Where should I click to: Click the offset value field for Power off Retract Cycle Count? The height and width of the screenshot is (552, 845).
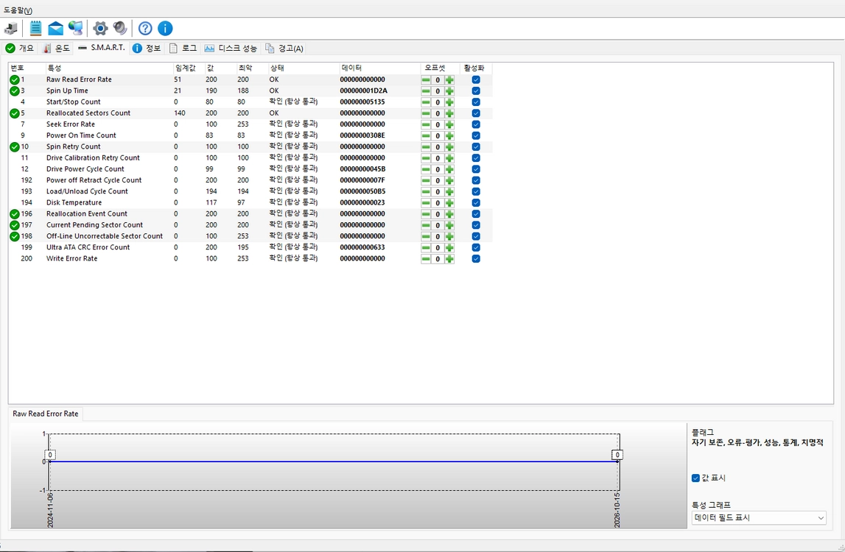point(438,181)
